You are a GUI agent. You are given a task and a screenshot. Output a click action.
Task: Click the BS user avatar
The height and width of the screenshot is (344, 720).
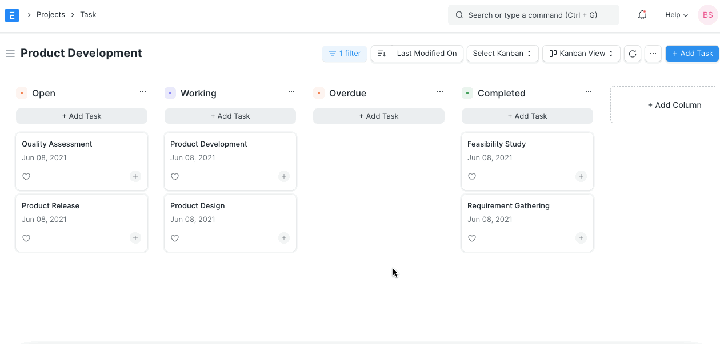[707, 14]
